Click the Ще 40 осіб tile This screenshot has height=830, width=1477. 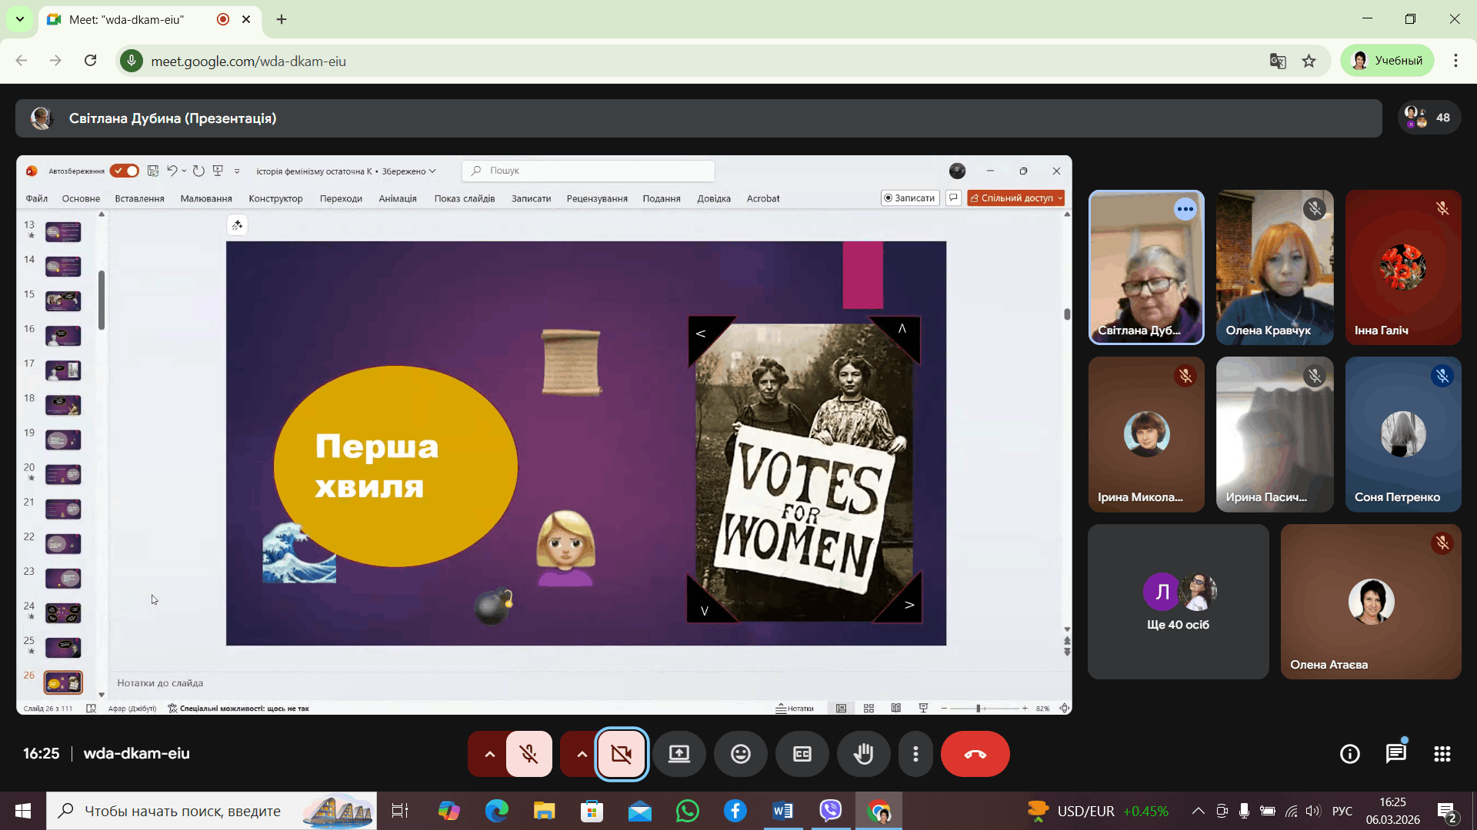point(1178,602)
